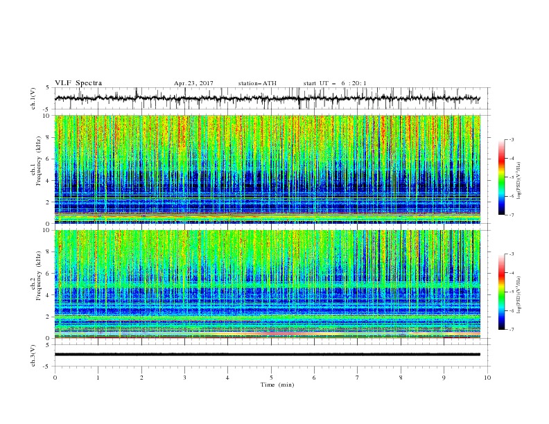Click the 'start UT = 6 :20: 1' text
This screenshot has width=549, height=424.
tap(335, 83)
